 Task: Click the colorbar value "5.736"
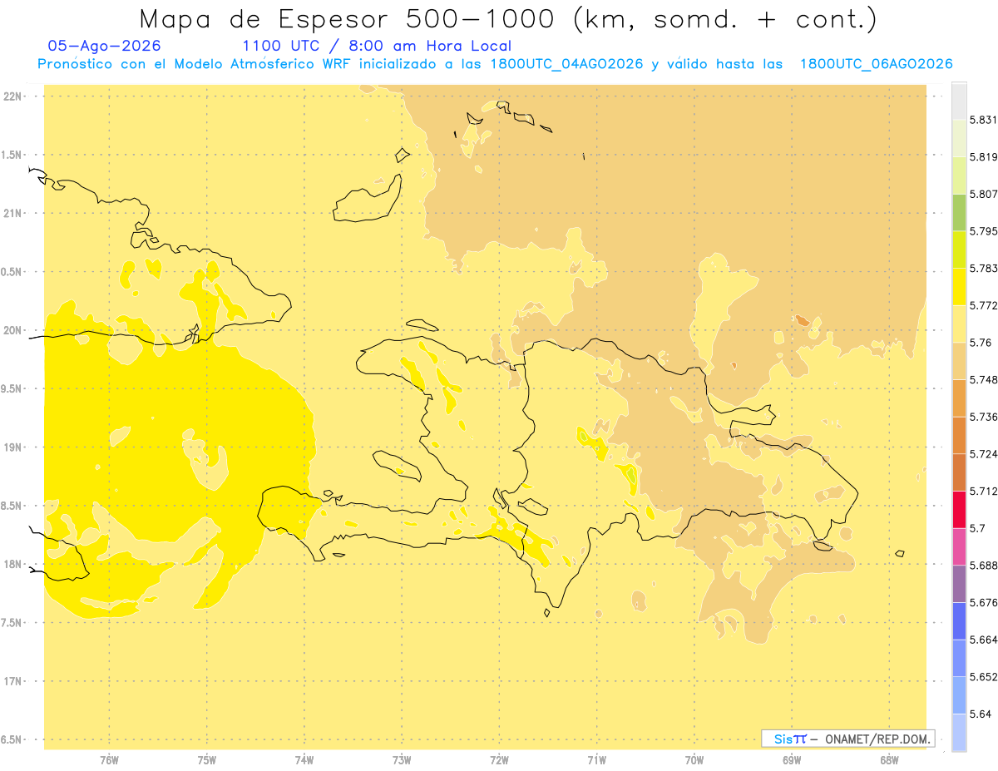983,417
